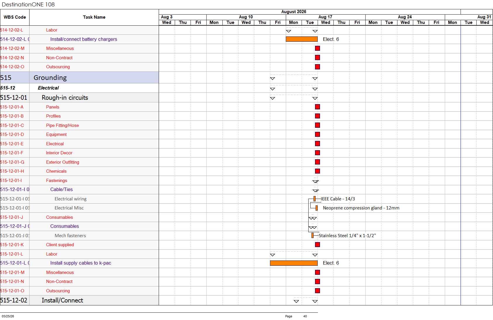Click the red milestone marker for Panels
This screenshot has width=493, height=320.
click(317, 107)
